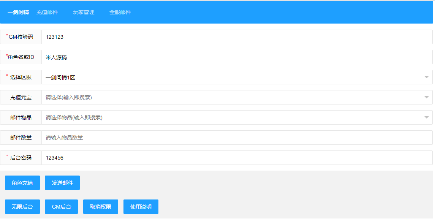Focus the GM校验码 input field
This screenshot has height=220, width=435.
[236, 37]
